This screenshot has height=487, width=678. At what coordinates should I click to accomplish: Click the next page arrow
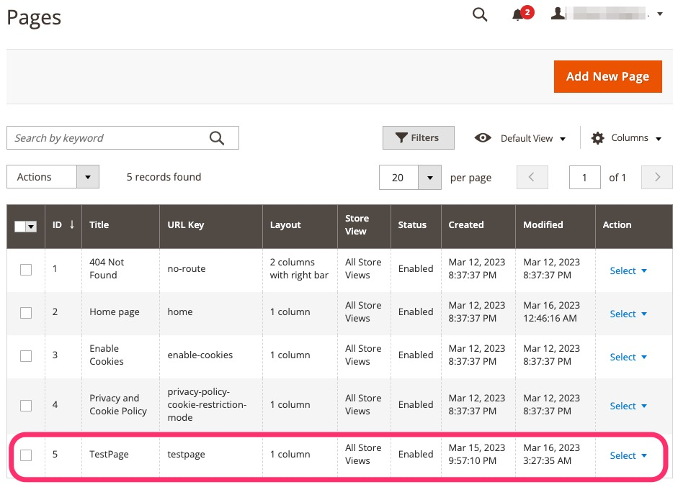pyautogui.click(x=656, y=177)
